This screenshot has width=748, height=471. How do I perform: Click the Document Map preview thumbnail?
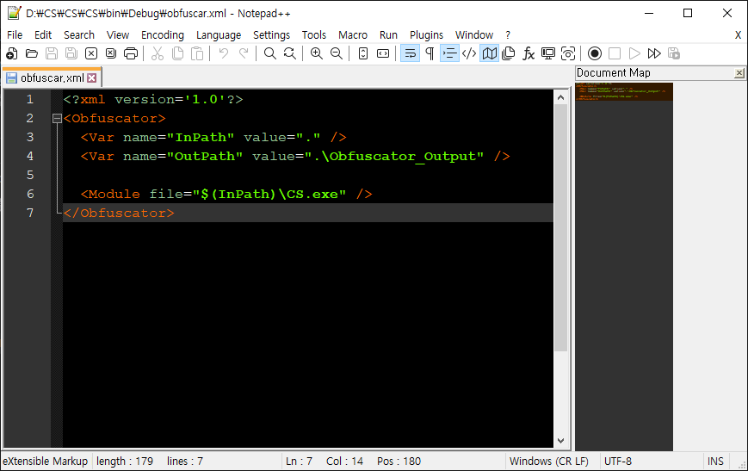point(624,91)
